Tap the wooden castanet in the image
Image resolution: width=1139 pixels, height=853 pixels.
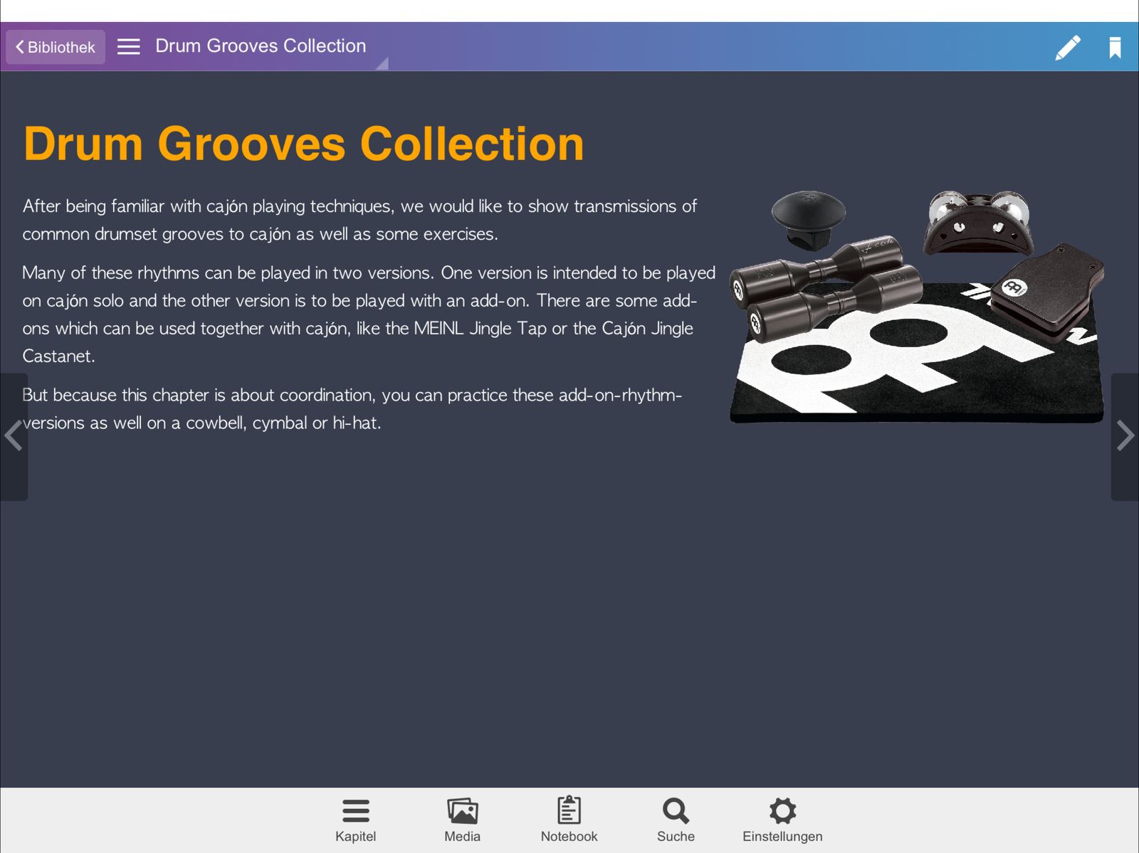pos(1046,288)
